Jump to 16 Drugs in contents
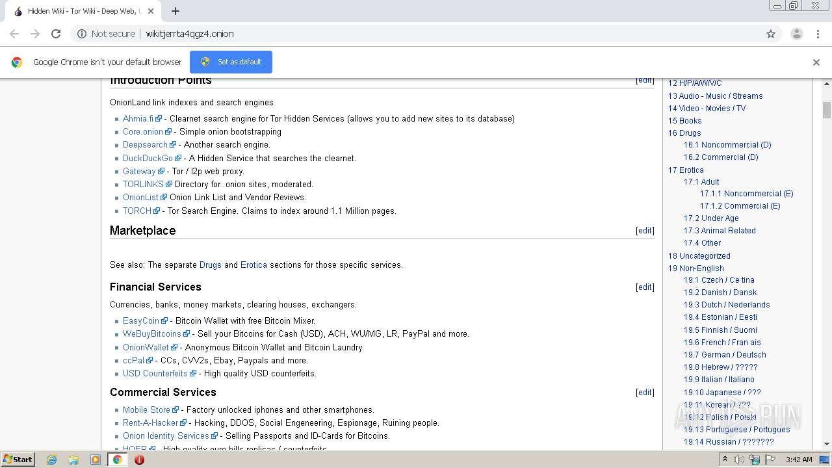Screen dimensions: 832x468 click(684, 133)
